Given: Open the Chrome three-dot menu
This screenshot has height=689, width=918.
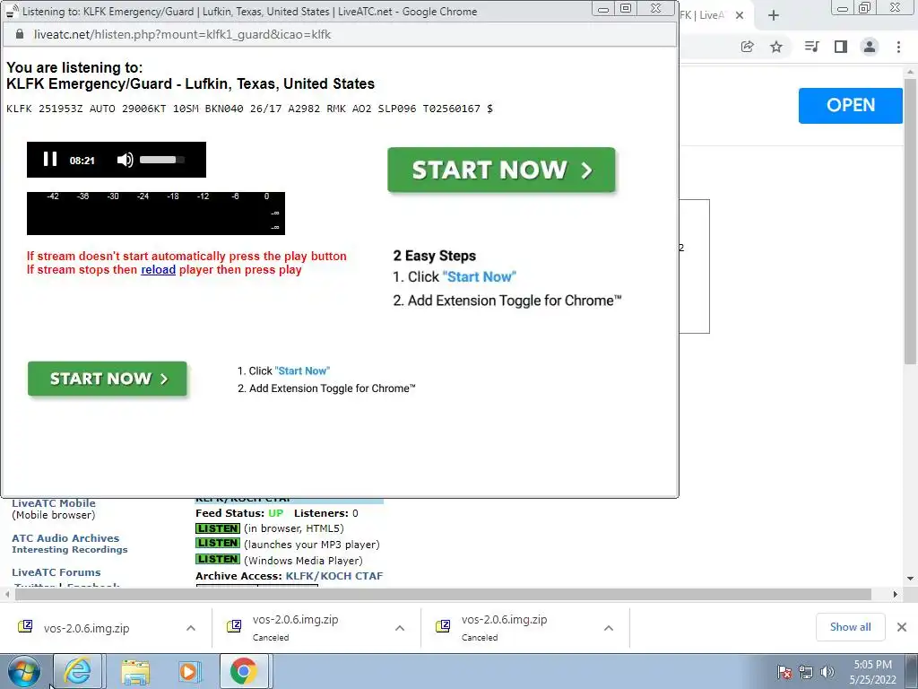Looking at the screenshot, I should click(898, 47).
